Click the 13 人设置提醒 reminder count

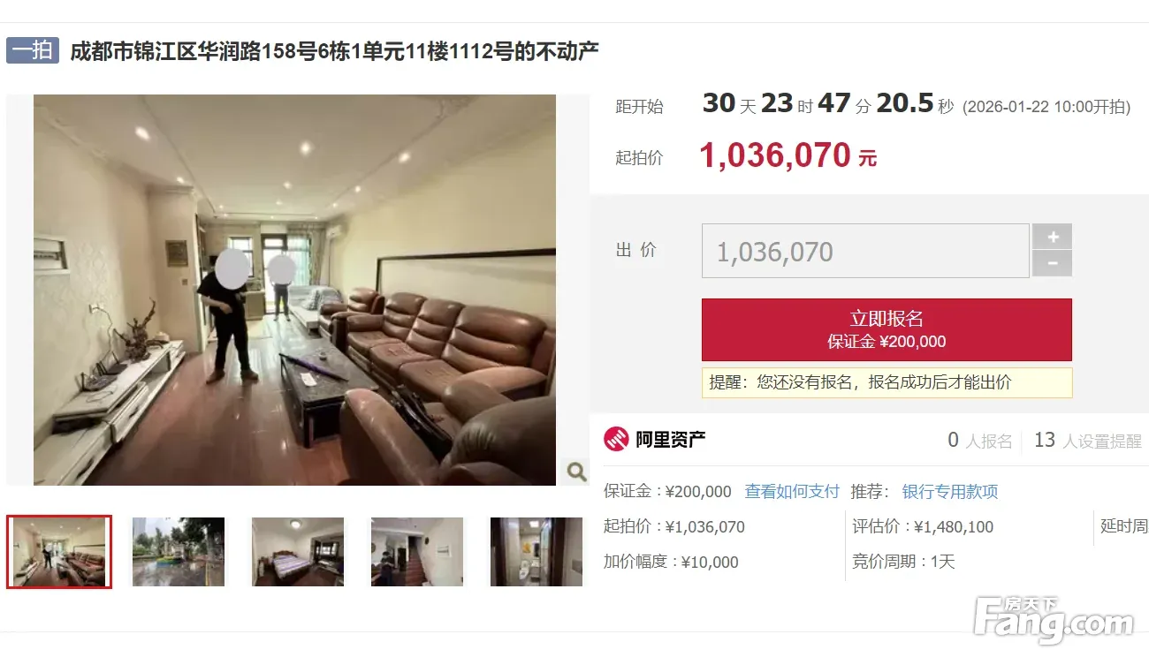[x=1087, y=441]
